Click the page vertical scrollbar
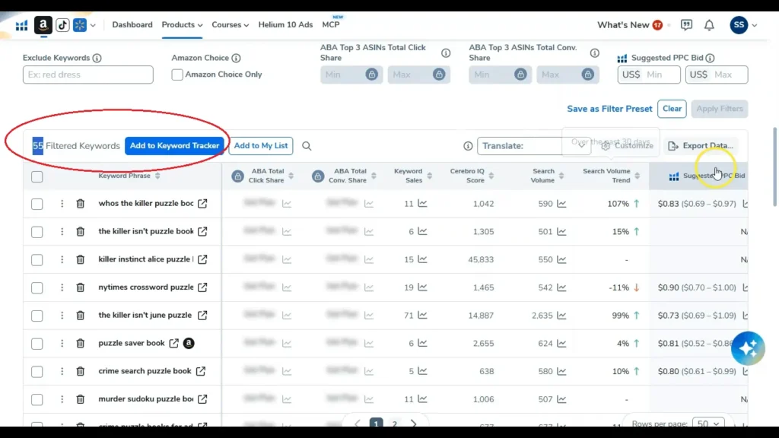779x438 pixels. (x=774, y=167)
